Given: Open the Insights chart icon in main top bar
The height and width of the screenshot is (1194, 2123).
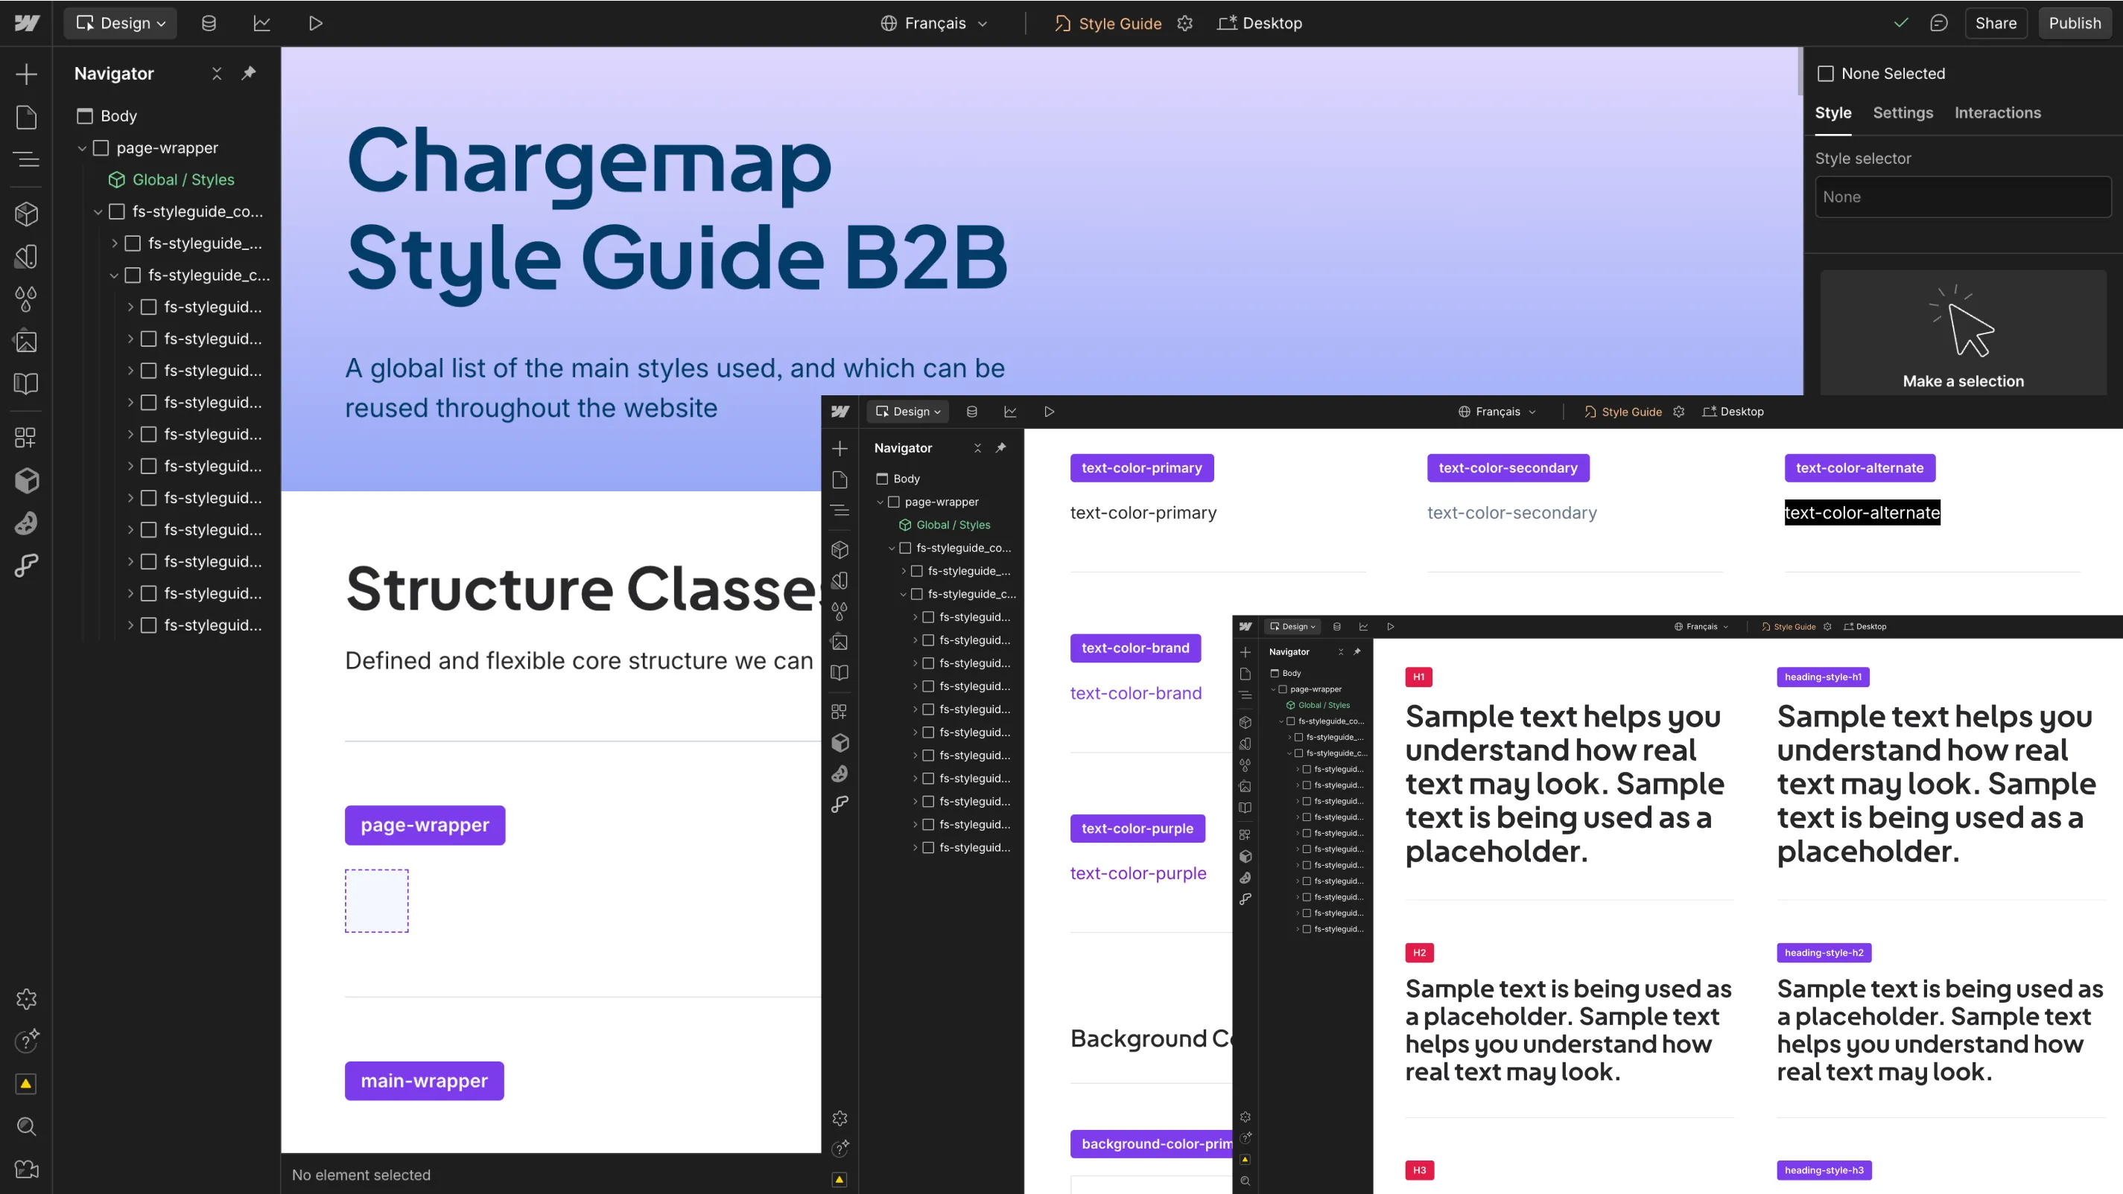Looking at the screenshot, I should tap(262, 23).
